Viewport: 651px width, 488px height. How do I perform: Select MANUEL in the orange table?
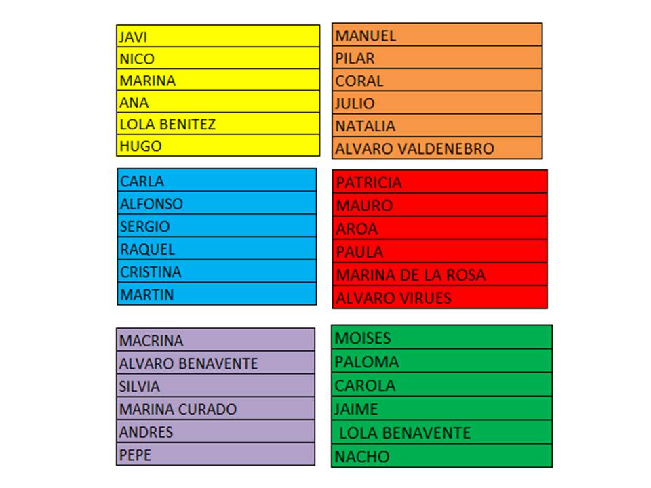click(437, 35)
